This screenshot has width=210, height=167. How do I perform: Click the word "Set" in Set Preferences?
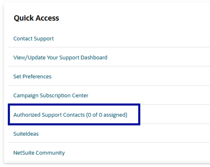(x=17, y=77)
